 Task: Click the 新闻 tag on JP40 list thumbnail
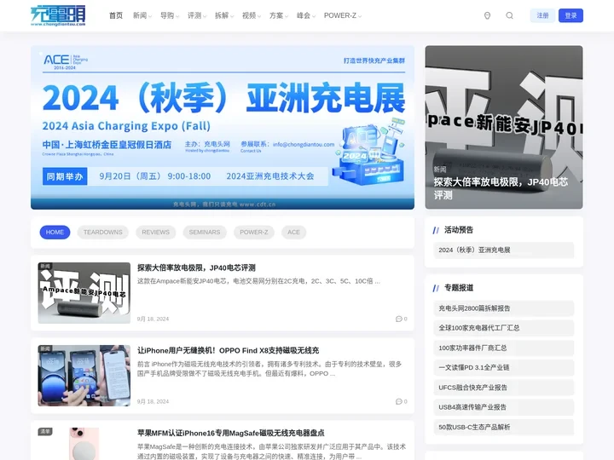45,266
